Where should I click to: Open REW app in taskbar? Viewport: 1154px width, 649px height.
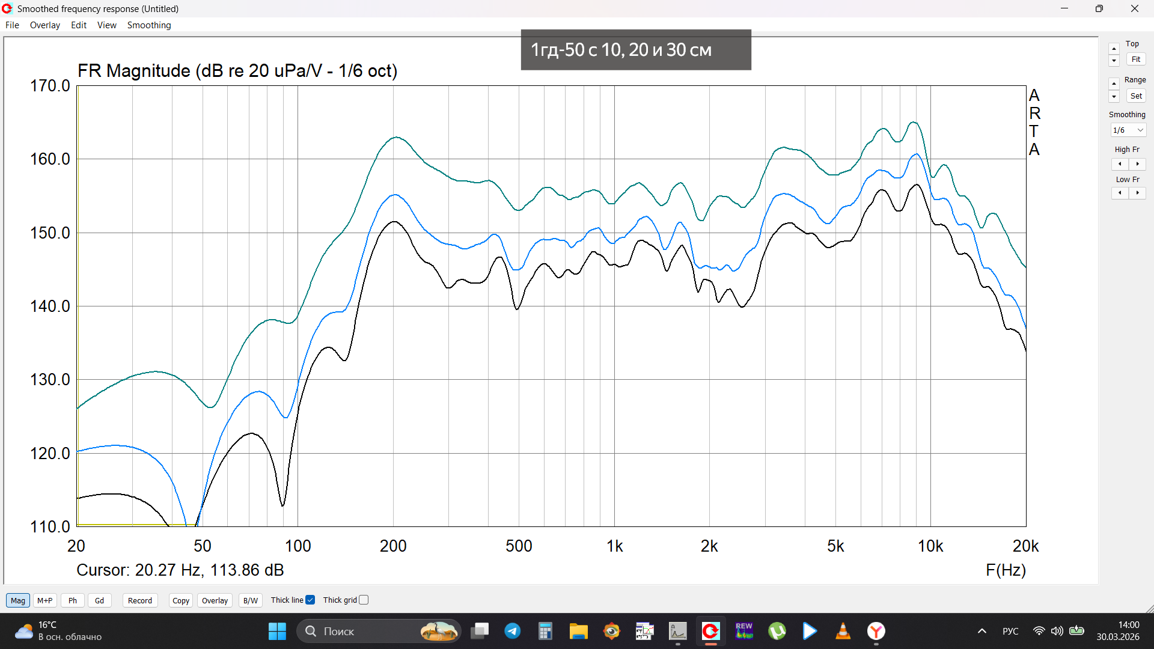coord(743,631)
